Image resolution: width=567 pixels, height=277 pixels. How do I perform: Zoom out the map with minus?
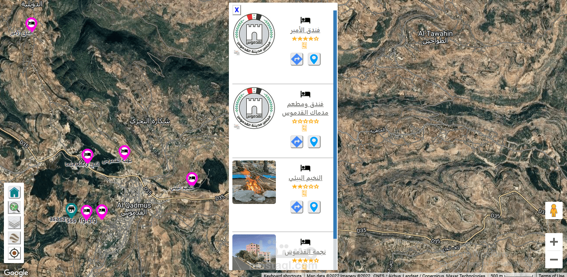tap(554, 260)
